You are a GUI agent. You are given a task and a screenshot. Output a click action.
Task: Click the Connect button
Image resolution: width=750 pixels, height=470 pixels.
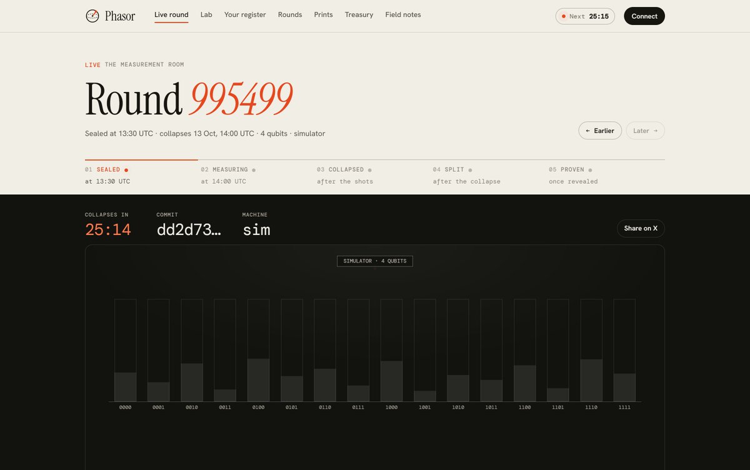tap(644, 16)
